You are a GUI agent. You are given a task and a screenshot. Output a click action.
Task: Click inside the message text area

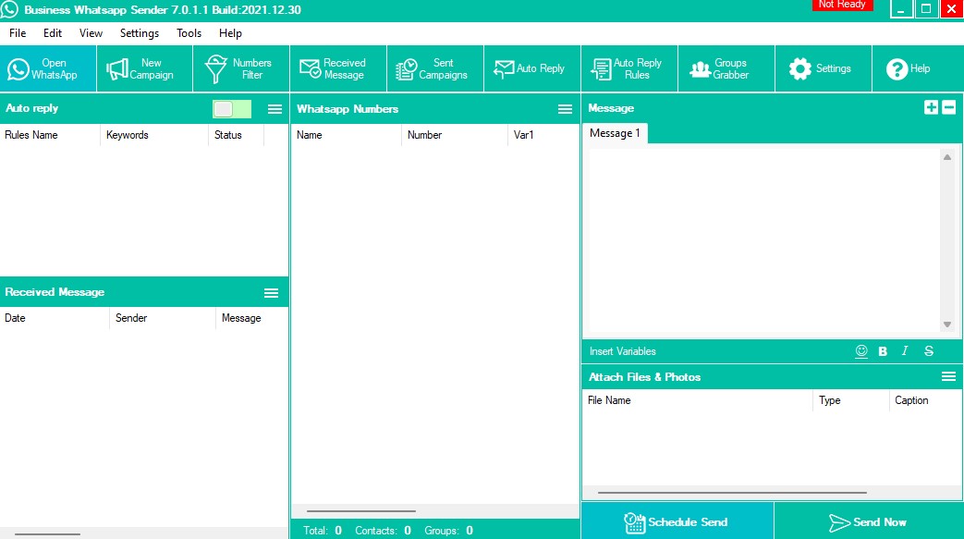coord(763,240)
